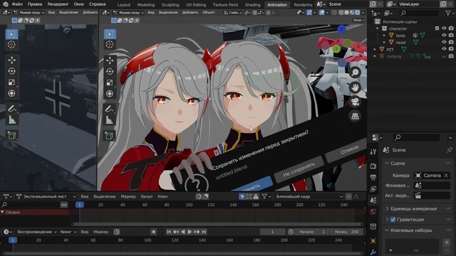Select the Move tool in the left viewport
456x256 pixels.
pos(11,60)
